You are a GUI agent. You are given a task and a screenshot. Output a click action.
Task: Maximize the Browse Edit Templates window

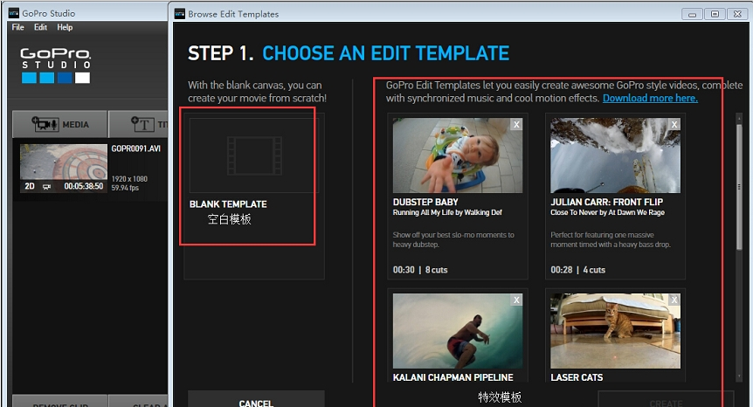click(x=715, y=14)
